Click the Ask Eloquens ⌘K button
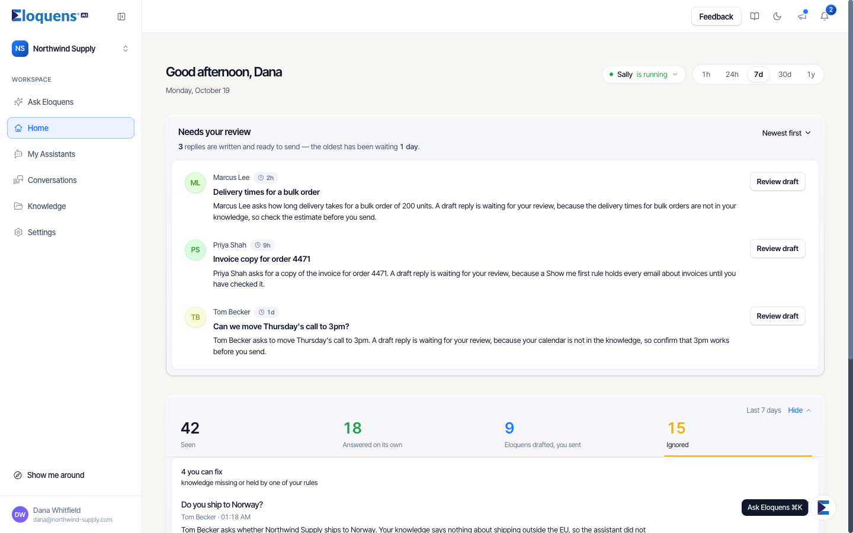This screenshot has width=853, height=533. point(775,508)
